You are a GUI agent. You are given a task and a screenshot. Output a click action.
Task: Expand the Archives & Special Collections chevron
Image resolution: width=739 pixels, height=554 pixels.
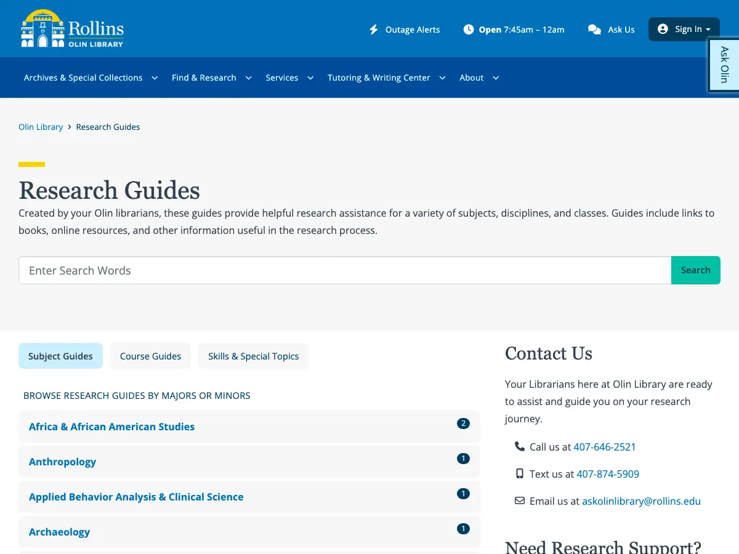(155, 78)
